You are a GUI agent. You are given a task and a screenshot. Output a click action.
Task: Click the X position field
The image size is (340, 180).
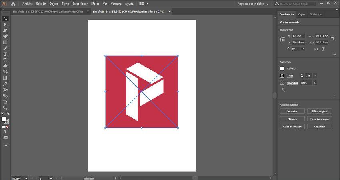tap(298, 36)
